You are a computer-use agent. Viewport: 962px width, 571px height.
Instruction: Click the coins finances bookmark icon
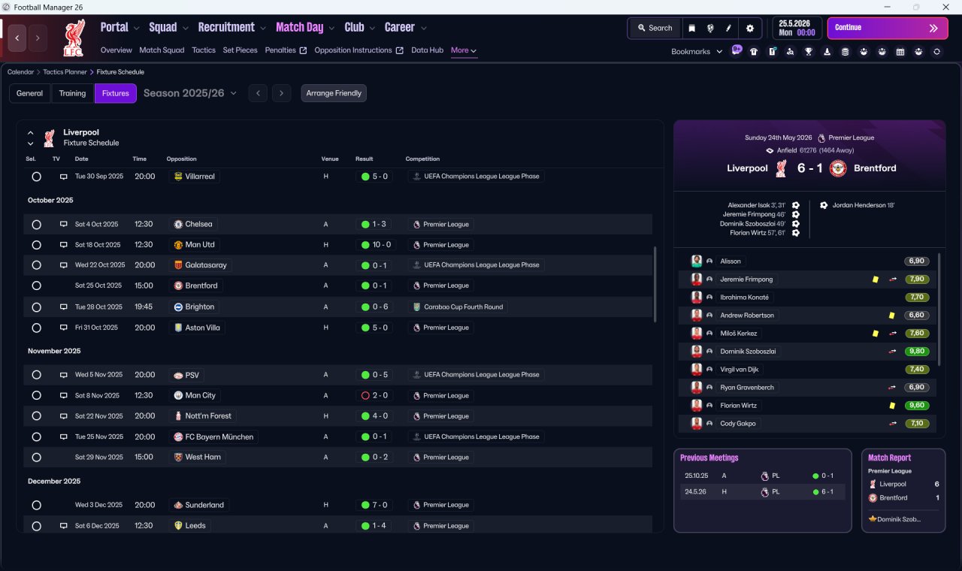[x=846, y=52]
